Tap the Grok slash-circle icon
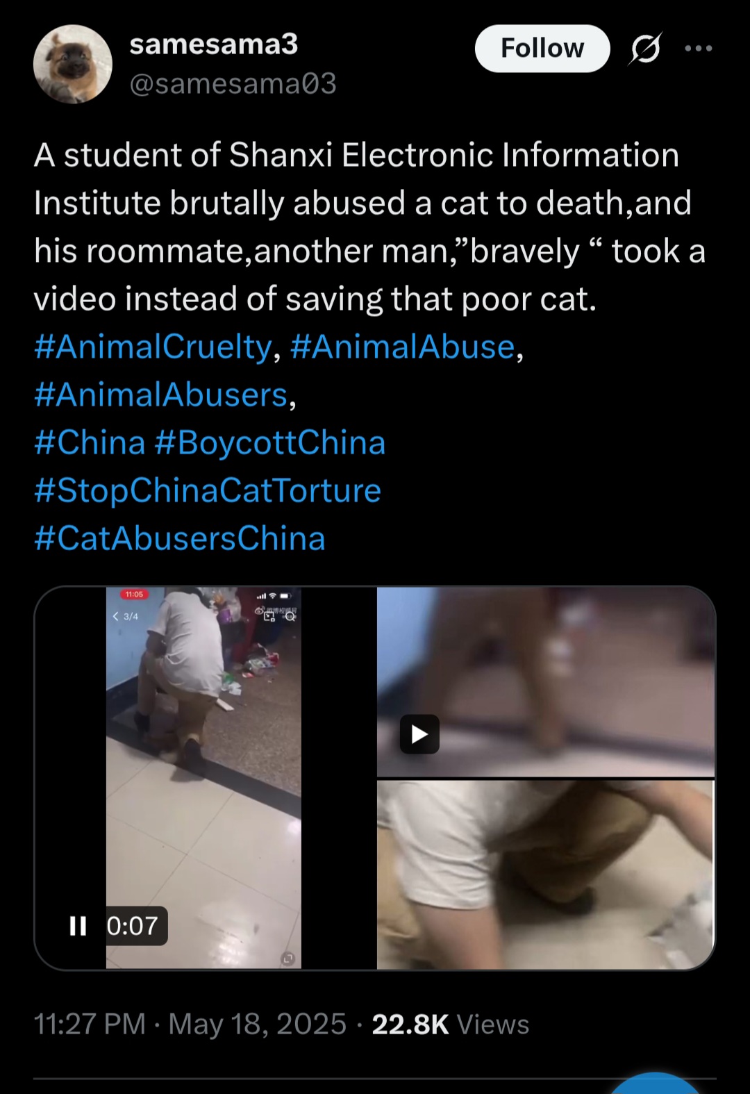Image resolution: width=750 pixels, height=1094 pixels. coord(646,49)
